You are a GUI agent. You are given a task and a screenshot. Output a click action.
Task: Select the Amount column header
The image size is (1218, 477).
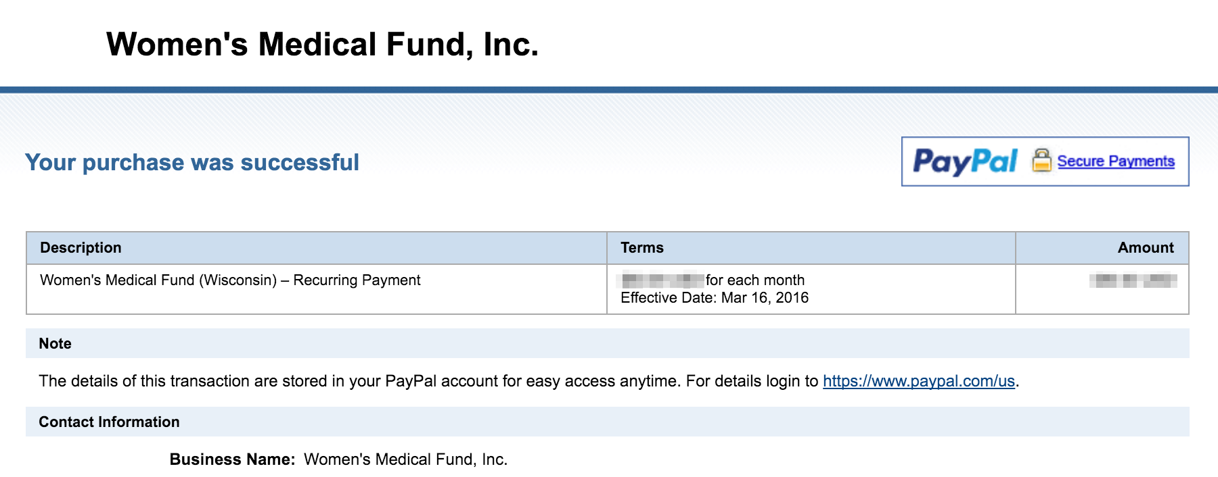pos(1145,248)
